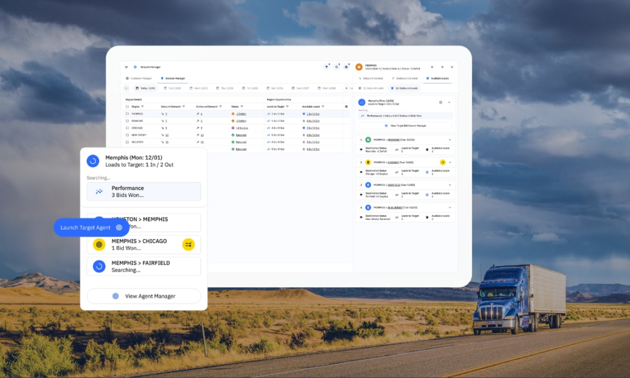630x378 pixels.
Task: Select the Today 12/01 date chip
Action: [145, 88]
